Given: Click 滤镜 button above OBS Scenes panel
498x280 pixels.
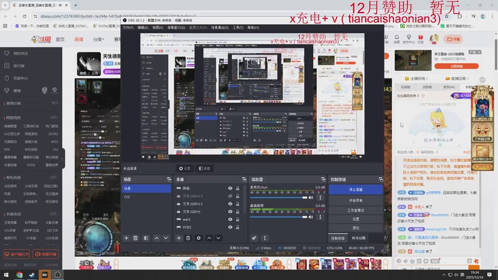Looking at the screenshot, I should pos(205,169).
